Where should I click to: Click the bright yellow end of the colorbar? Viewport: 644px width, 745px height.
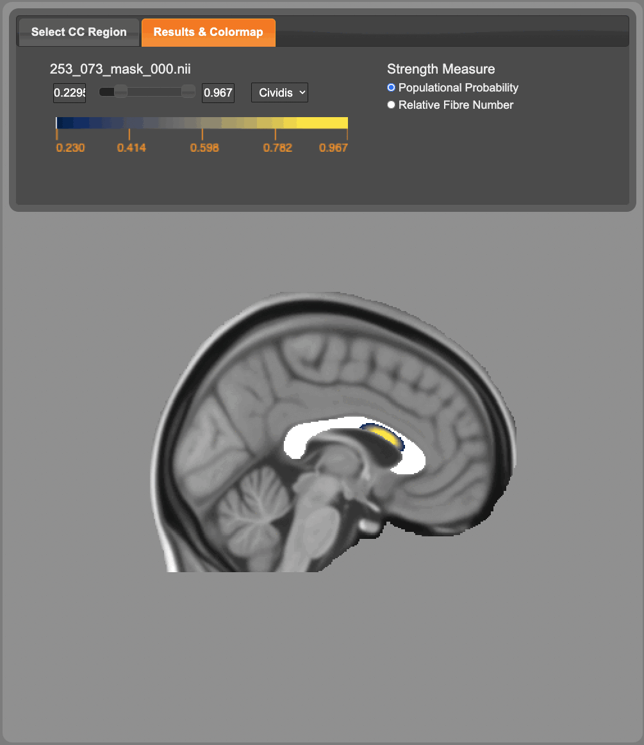[x=336, y=123]
